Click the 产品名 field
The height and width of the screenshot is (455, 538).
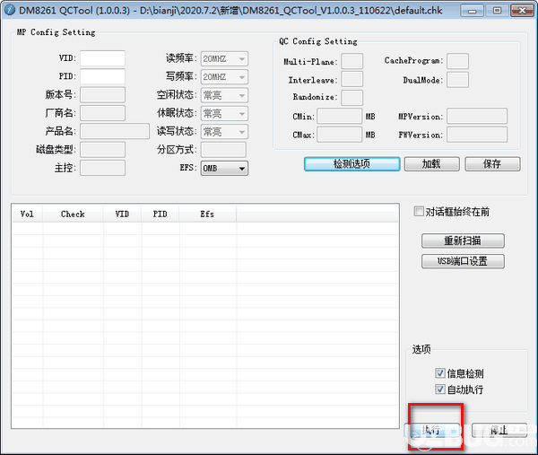(x=115, y=131)
